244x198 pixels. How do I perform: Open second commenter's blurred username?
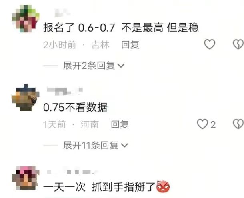65,91
